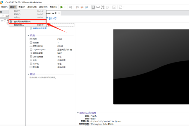The image size is (189, 129).
Task: Click the Send Ctrl+Alt+Del toolbar icon
Action: tap(70, 7)
